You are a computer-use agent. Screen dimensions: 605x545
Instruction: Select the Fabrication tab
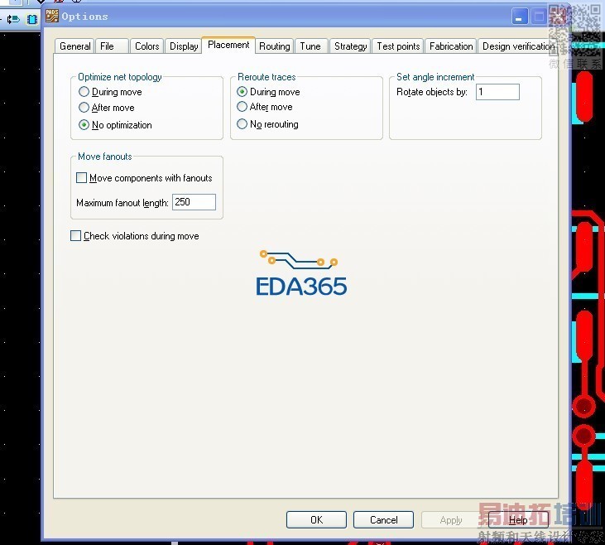[451, 46]
